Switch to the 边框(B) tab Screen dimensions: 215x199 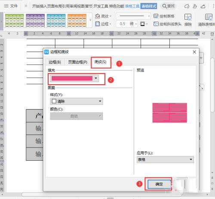[55, 62]
